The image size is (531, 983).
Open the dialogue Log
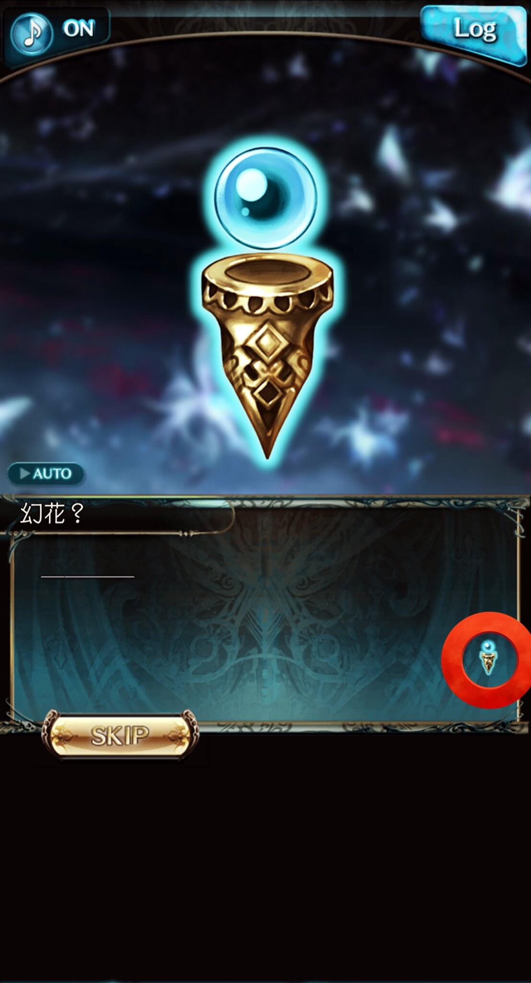pos(474,30)
